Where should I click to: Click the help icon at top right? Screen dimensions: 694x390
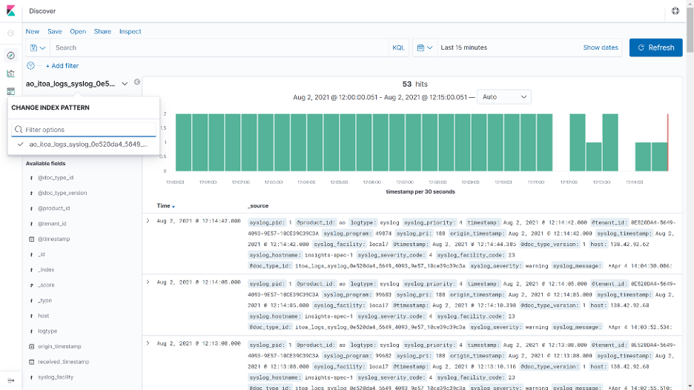coord(675,11)
